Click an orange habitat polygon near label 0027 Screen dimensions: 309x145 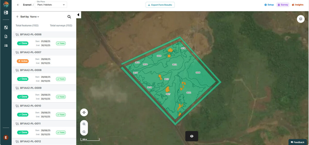[167, 89]
